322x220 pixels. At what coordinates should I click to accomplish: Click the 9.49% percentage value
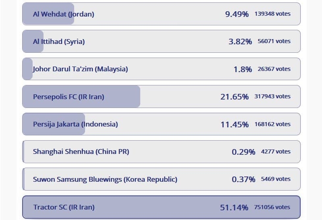237,14
